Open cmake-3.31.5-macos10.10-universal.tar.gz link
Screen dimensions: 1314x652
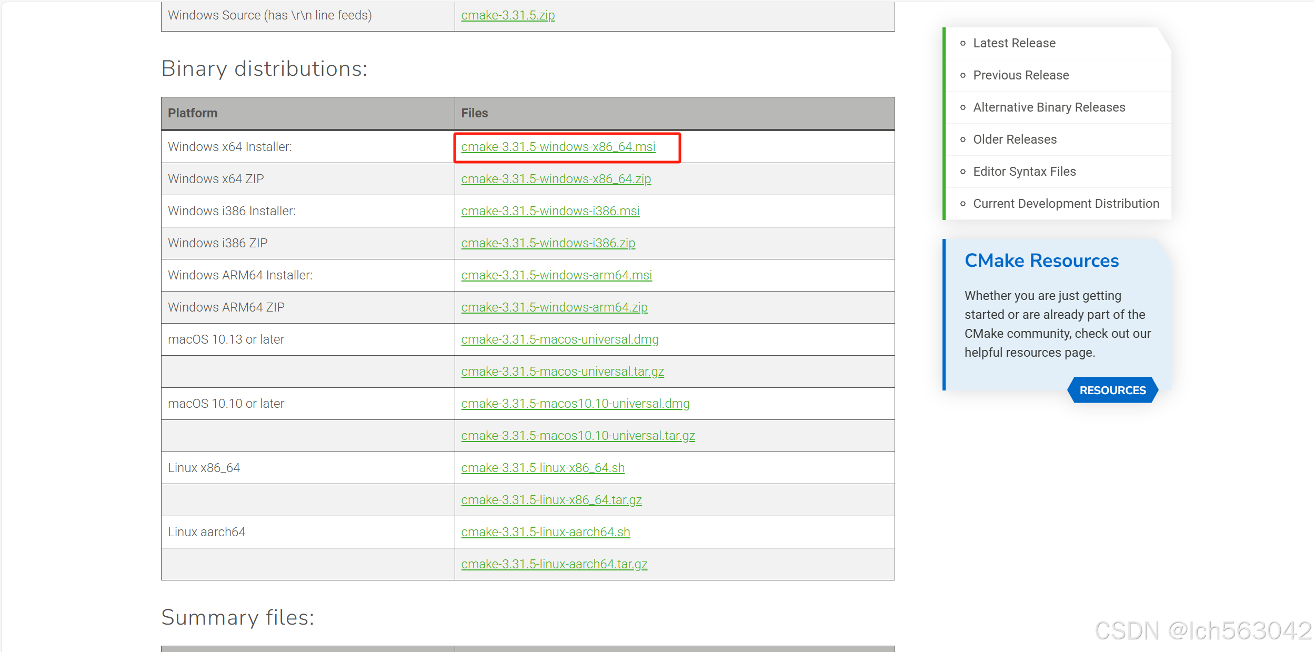pyautogui.click(x=578, y=436)
